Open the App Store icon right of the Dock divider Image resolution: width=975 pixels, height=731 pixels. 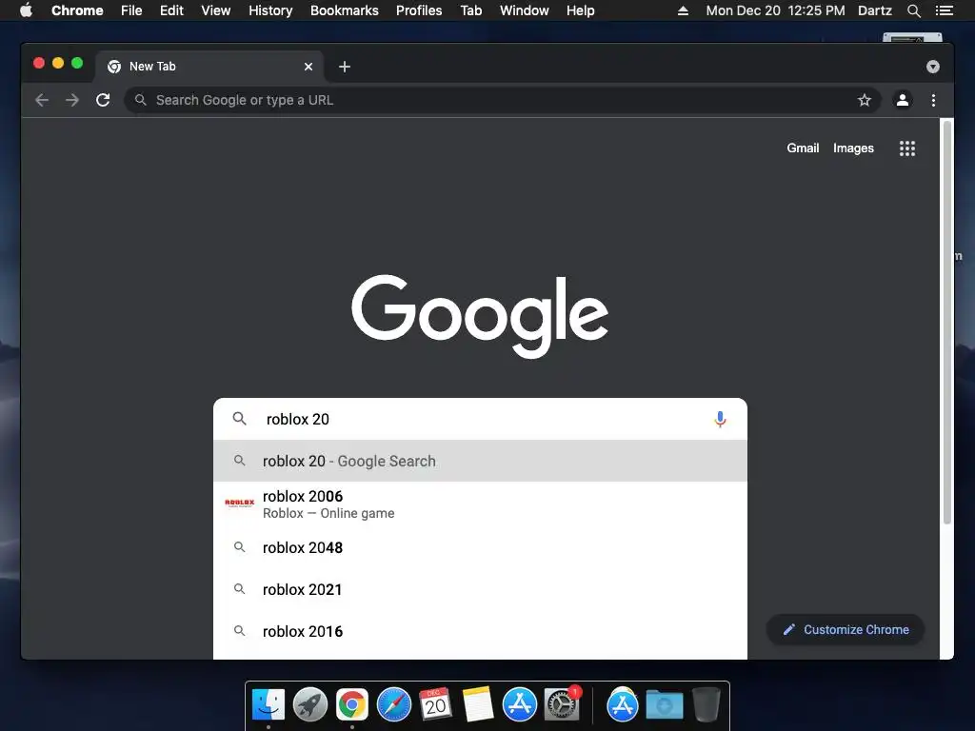pyautogui.click(x=623, y=705)
